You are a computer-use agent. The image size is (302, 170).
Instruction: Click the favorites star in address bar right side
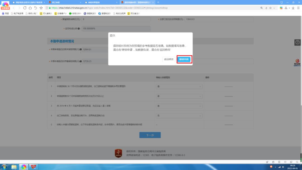[270, 8]
